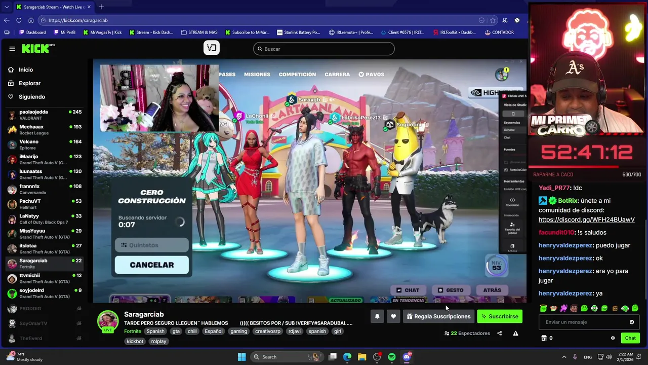This screenshot has width=648, height=365.
Task: Click CANCELAR in the stream video
Action: click(152, 265)
